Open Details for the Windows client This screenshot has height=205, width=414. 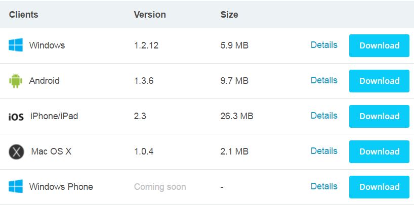pos(324,45)
